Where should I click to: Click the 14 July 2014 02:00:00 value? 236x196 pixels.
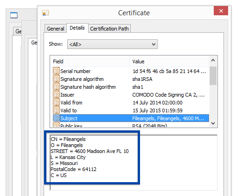coord(158,103)
